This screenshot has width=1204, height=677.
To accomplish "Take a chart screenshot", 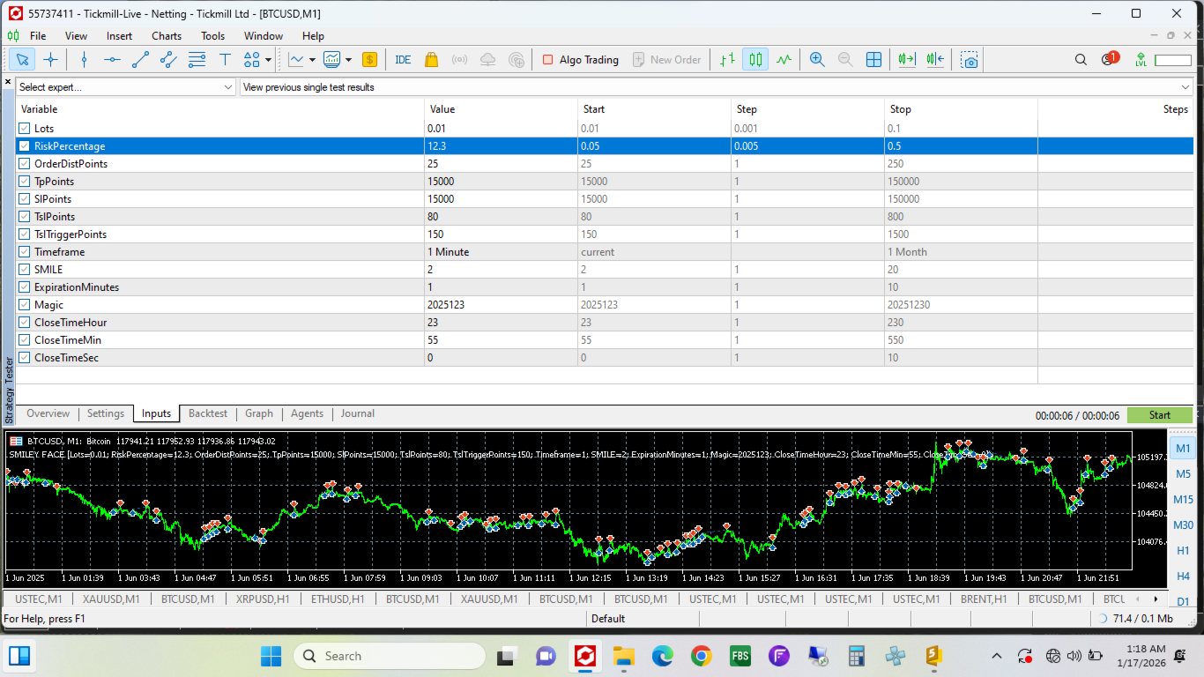I will click(970, 60).
